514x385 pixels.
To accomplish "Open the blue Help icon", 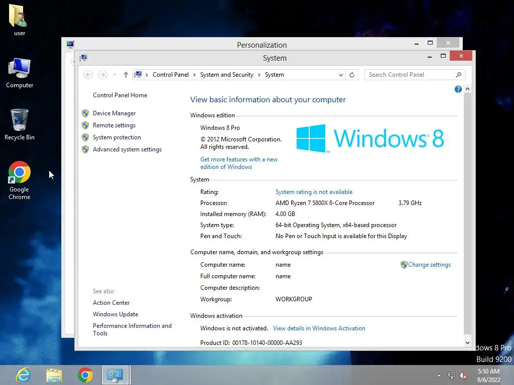I will click(458, 89).
